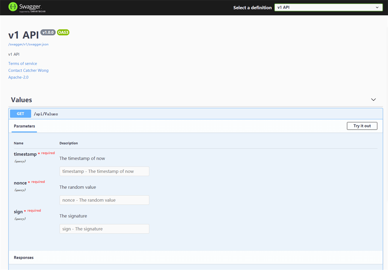Click the Description column header

[x=69, y=143]
